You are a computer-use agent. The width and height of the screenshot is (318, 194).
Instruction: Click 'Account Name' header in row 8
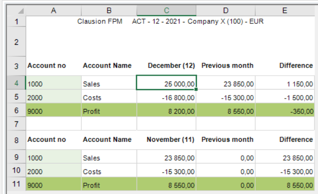click(107, 139)
